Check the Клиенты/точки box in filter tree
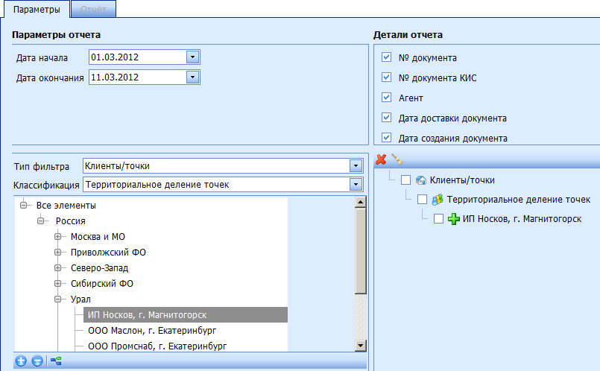The height and width of the screenshot is (371, 600). coord(405,180)
